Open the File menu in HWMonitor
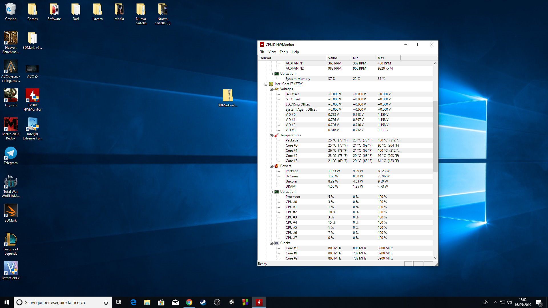 262,52
